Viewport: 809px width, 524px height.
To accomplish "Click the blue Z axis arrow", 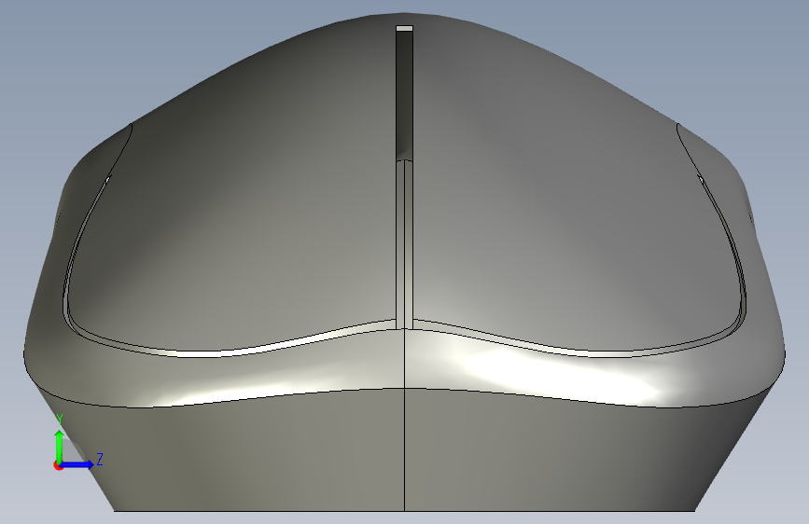I will [77, 464].
